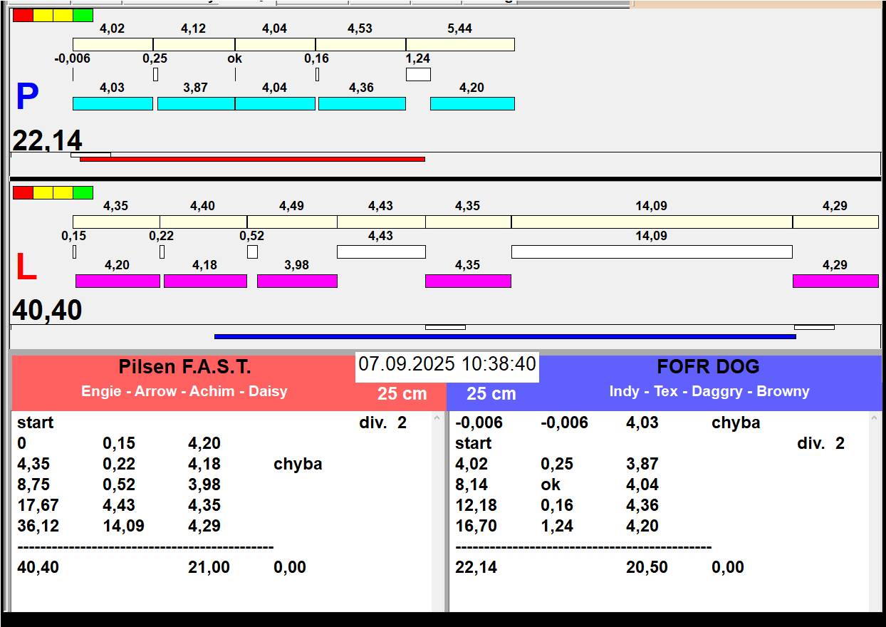The height and width of the screenshot is (627, 886).
Task: Click the date and time stamp field
Action: coord(447,364)
